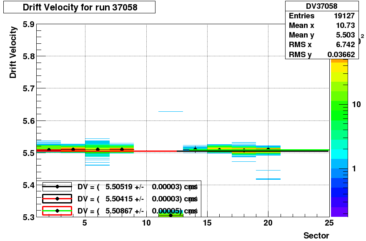Viewport: 366px width, 241px height.
Task: Click the 'Sector' x-axis title
Action: pyautogui.click(x=316, y=236)
